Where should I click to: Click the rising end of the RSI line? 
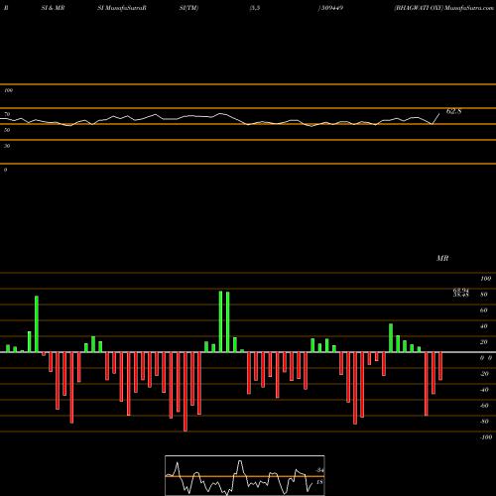[436, 119]
